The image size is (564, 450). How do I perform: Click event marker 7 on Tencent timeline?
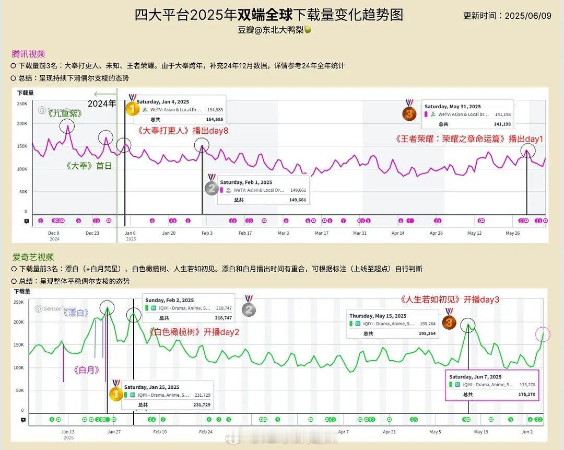coord(344,221)
